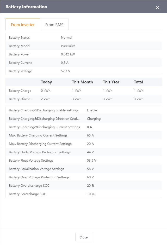Click the Battery Current row label
Viewport: 167px width, 245px height.
[x=20, y=63]
